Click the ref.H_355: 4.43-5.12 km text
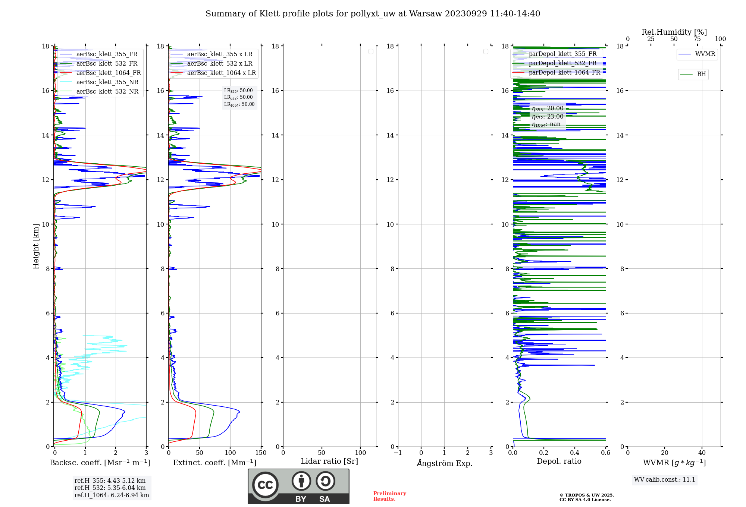 click(110, 481)
